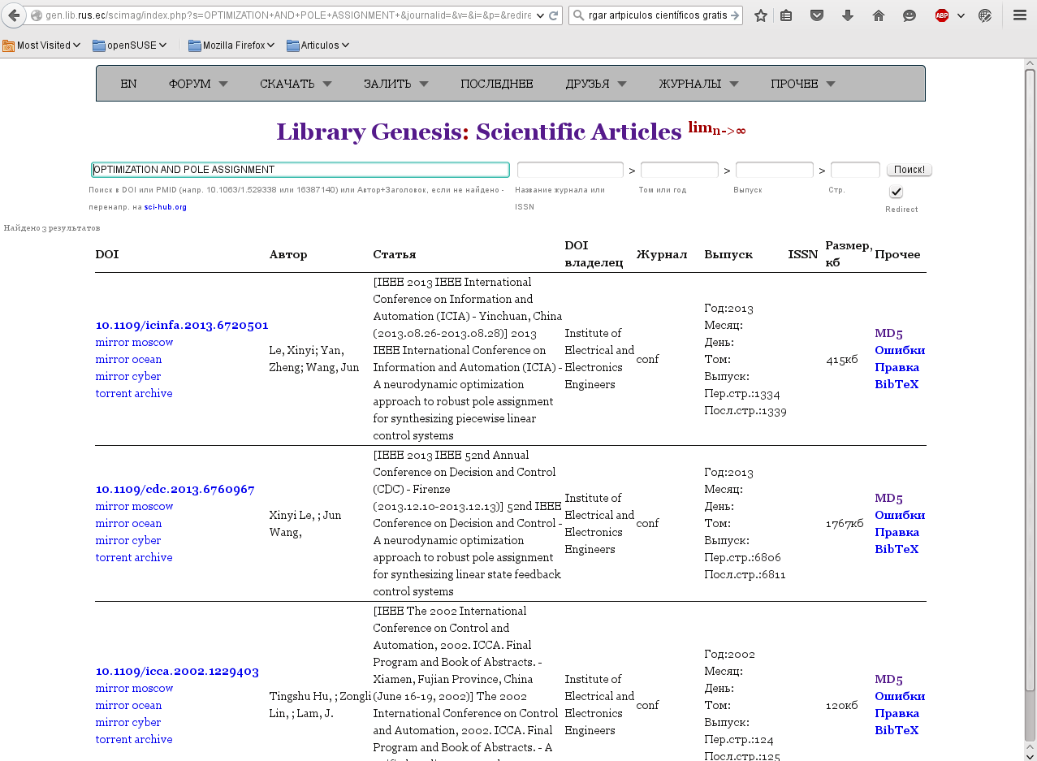Open the URL history dropdown arrow

[x=541, y=15]
